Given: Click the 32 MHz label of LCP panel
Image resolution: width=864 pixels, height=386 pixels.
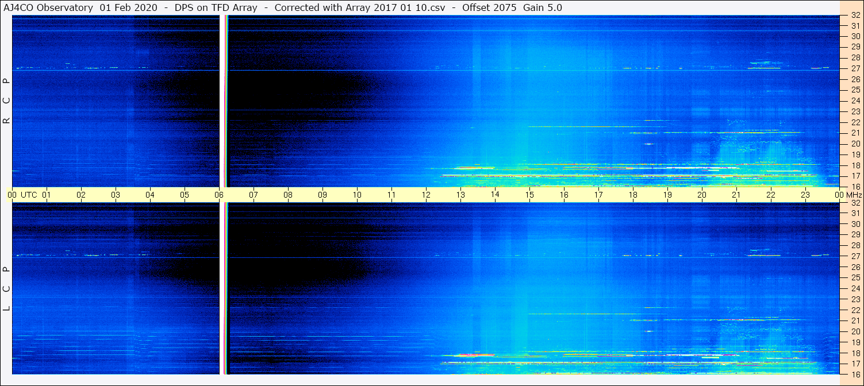Looking at the screenshot, I should pos(855,203).
